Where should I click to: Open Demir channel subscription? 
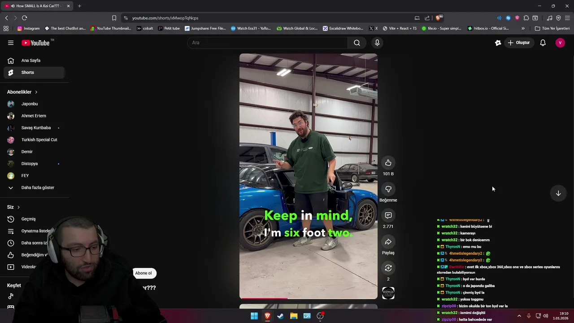coord(34,152)
